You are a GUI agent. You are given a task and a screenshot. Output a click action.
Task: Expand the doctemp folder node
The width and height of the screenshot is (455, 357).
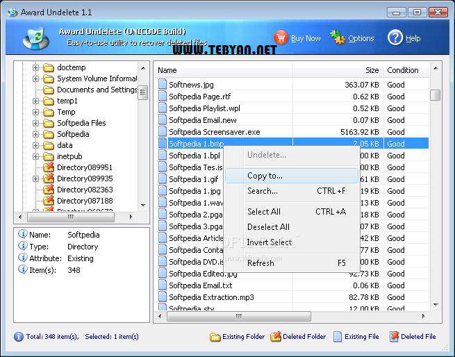coord(35,67)
